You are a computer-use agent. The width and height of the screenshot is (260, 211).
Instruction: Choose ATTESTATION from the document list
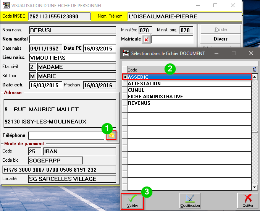click(189, 84)
